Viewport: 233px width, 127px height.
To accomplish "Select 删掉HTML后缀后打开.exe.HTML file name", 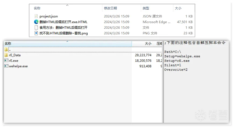I will coord(63,22).
